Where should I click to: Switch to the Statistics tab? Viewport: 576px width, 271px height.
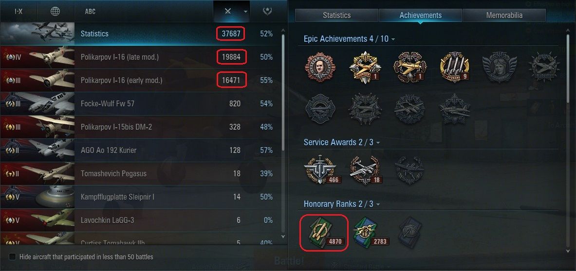pyautogui.click(x=336, y=16)
